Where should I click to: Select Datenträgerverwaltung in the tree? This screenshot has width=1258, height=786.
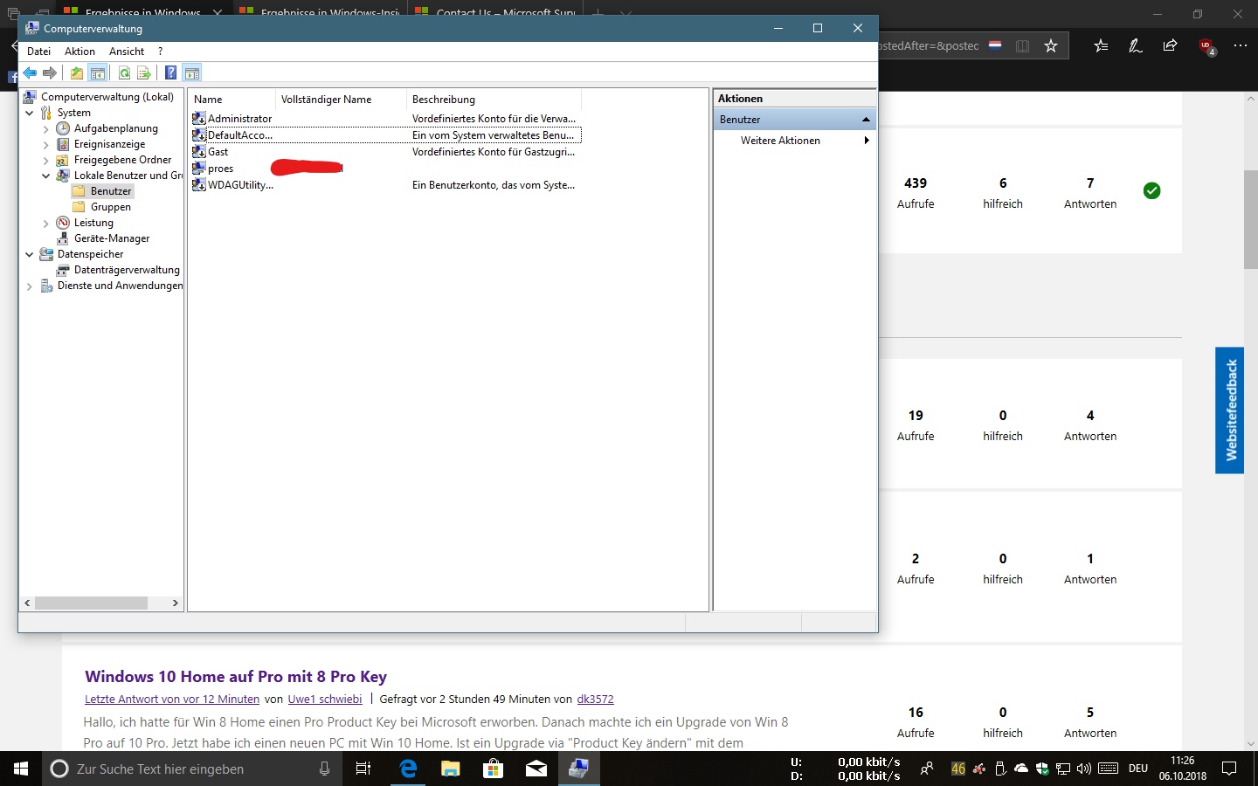click(x=127, y=270)
